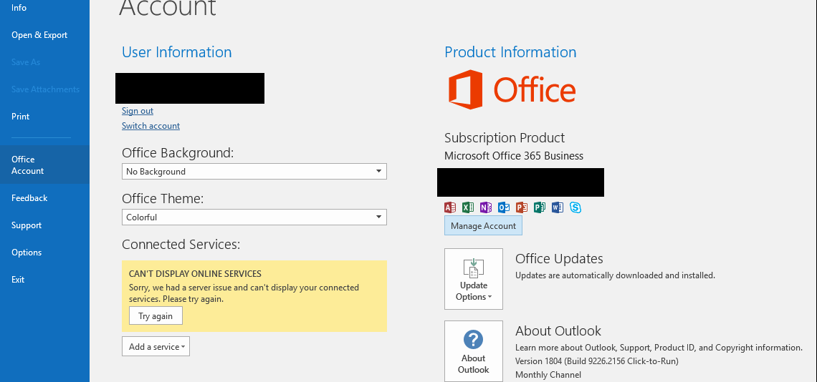
Task: Select Print in the sidebar
Action: point(21,117)
